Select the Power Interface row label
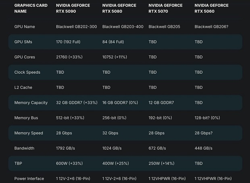250x183 pixels. (x=30, y=179)
